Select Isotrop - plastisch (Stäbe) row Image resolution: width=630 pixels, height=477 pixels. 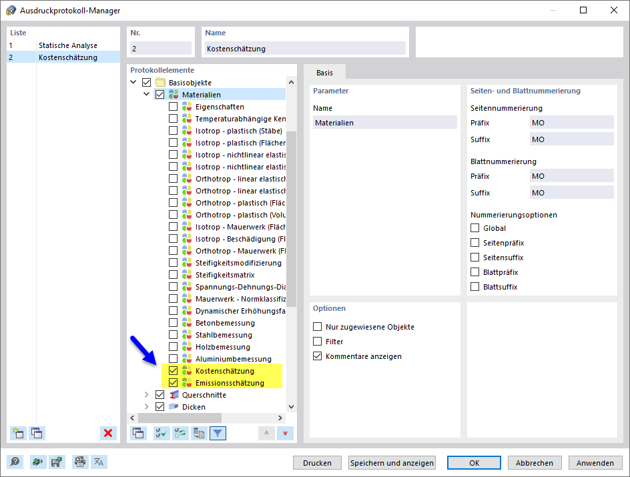click(239, 131)
